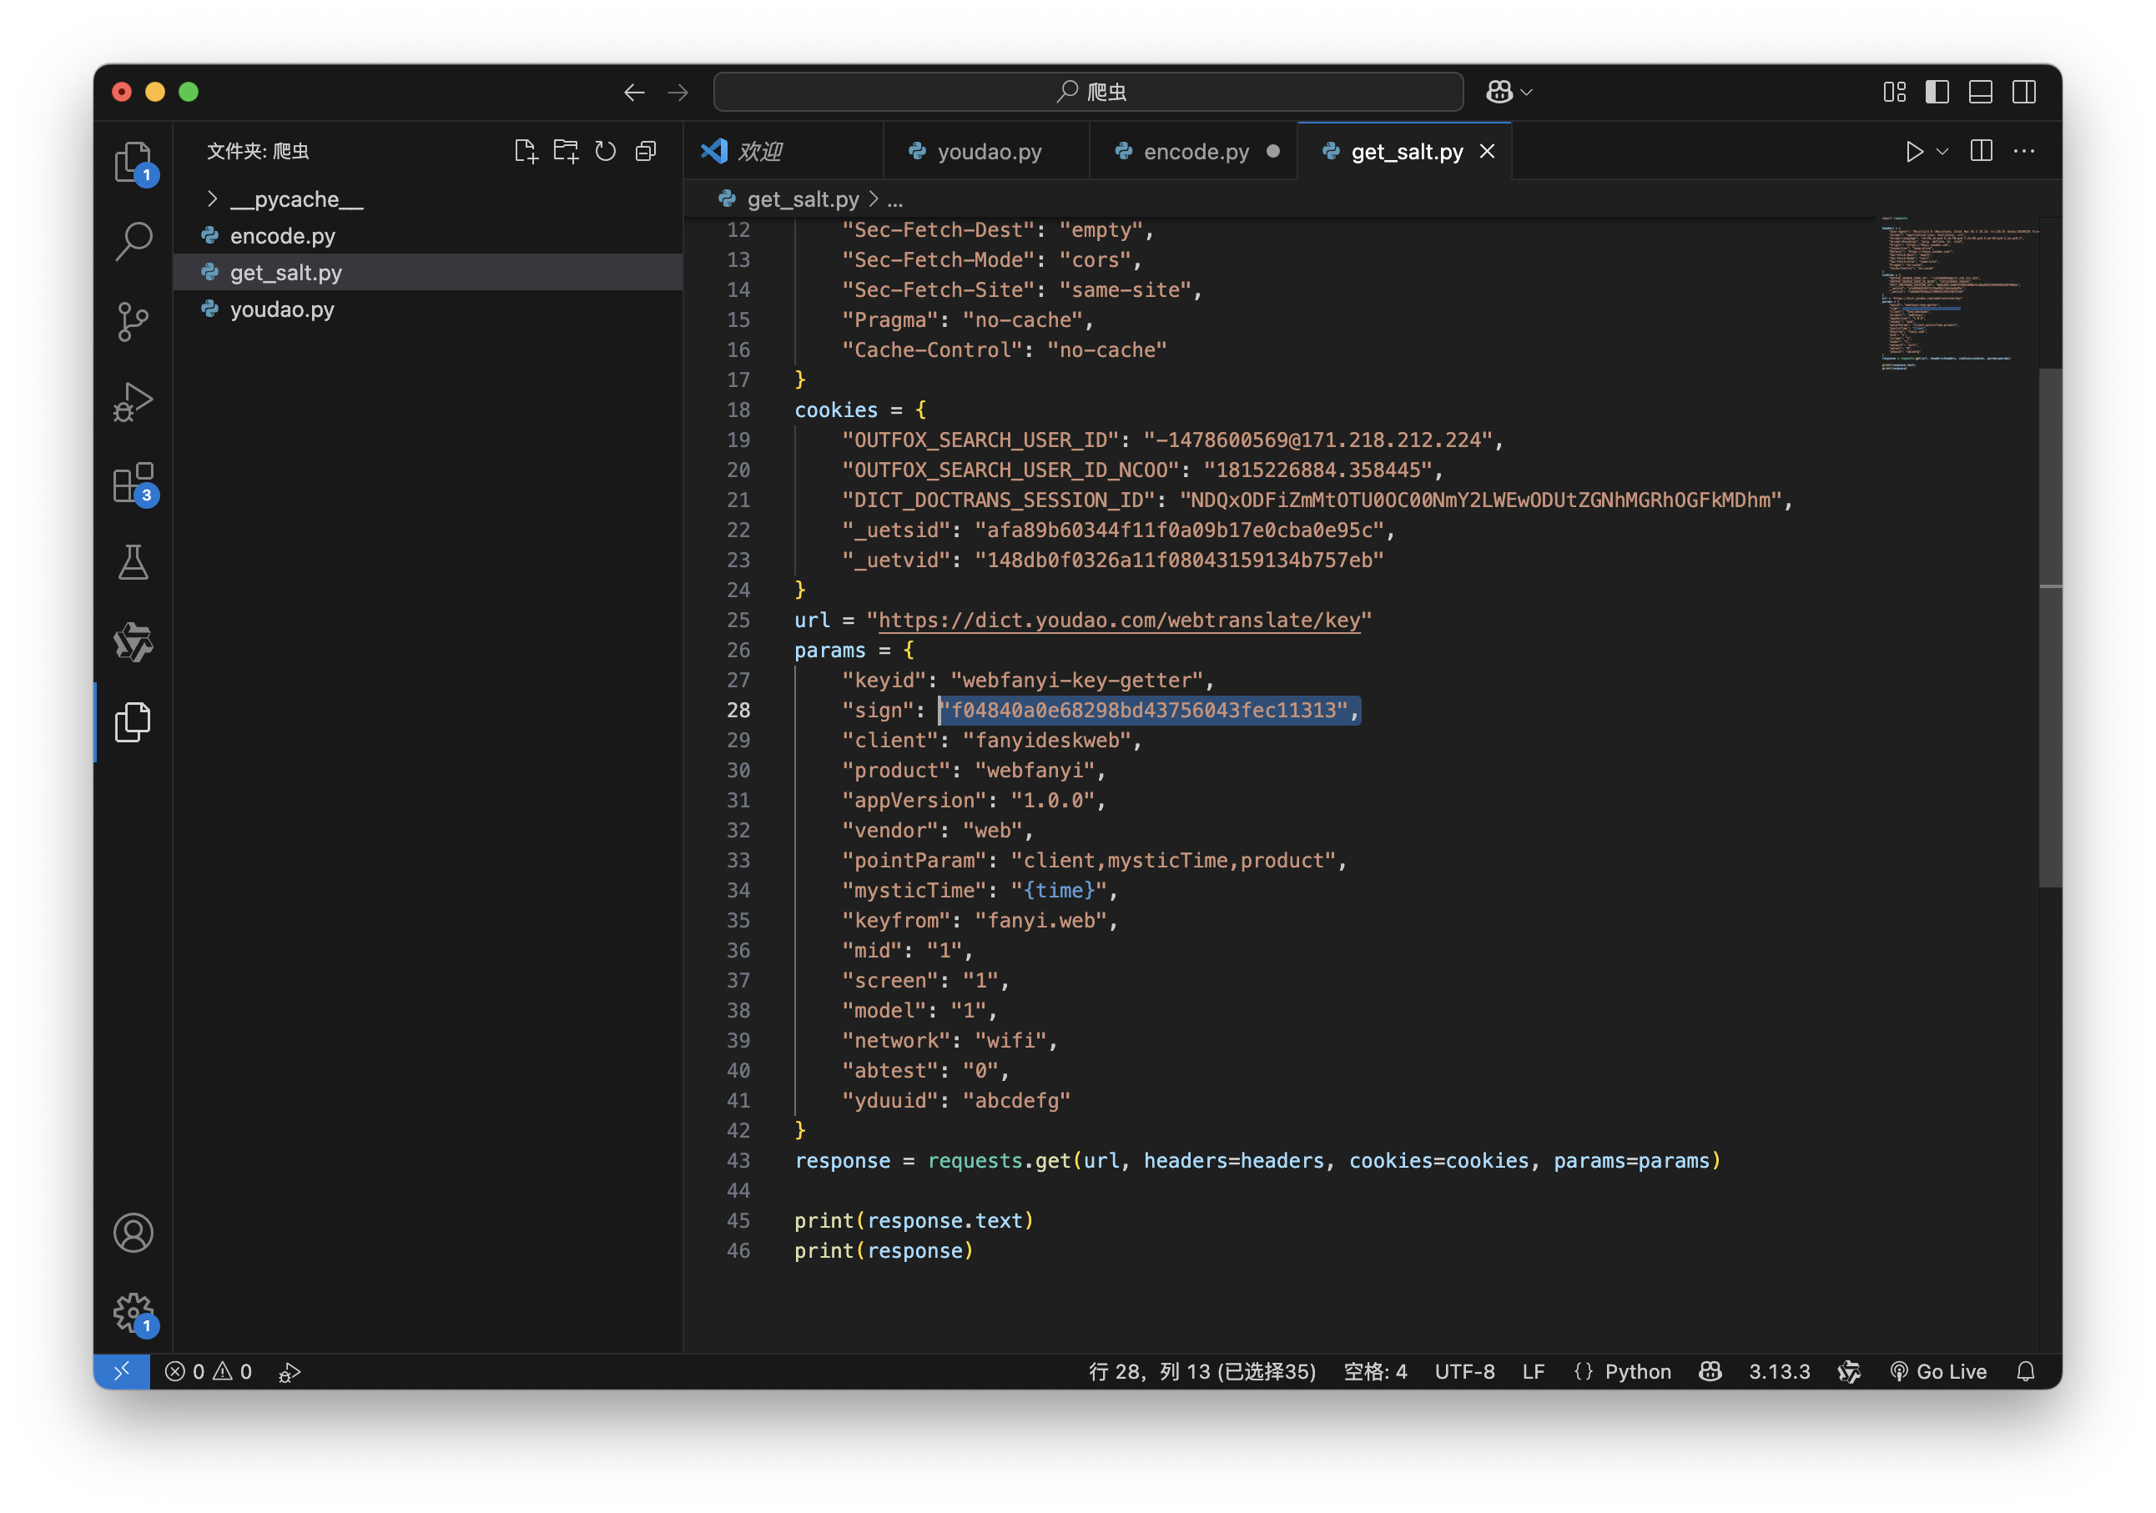This screenshot has width=2156, height=1513.
Task: Click Go Live in status bar
Action: coord(1938,1371)
